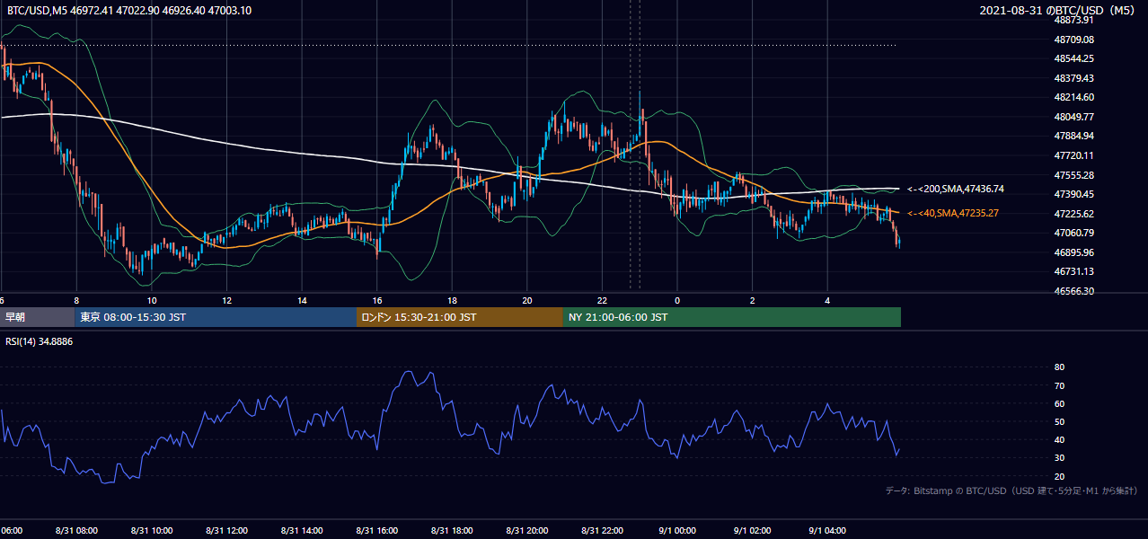Click the 8/31 12:00 time label

click(x=226, y=531)
